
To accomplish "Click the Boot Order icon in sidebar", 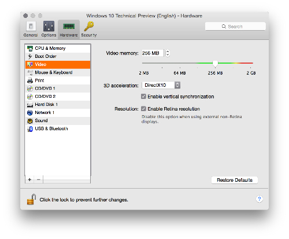I will pyautogui.click(x=30, y=56).
